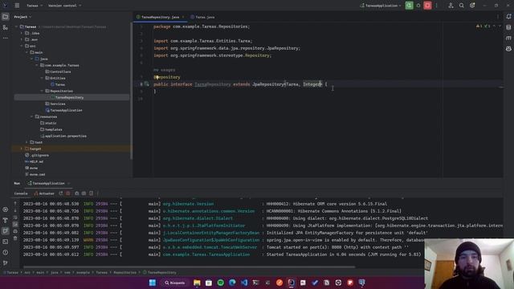The width and height of the screenshot is (514, 289).
Task: Select the .gitignore file
Action: (37, 155)
